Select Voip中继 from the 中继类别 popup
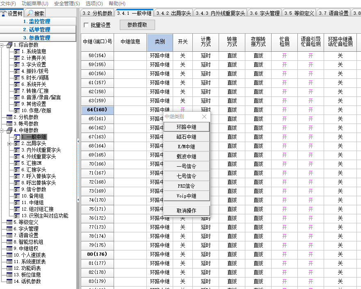 click(x=187, y=196)
